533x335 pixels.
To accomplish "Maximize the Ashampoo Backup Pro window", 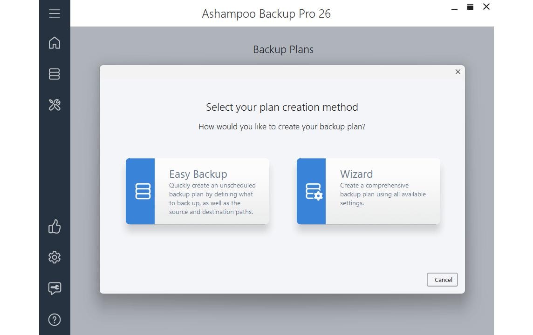I will (470, 7).
